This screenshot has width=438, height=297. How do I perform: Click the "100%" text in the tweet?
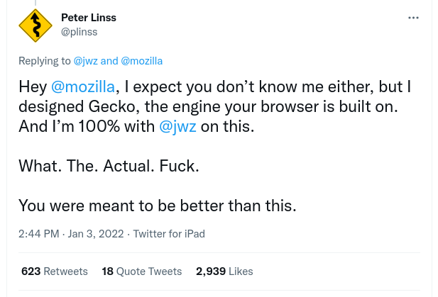coord(99,126)
